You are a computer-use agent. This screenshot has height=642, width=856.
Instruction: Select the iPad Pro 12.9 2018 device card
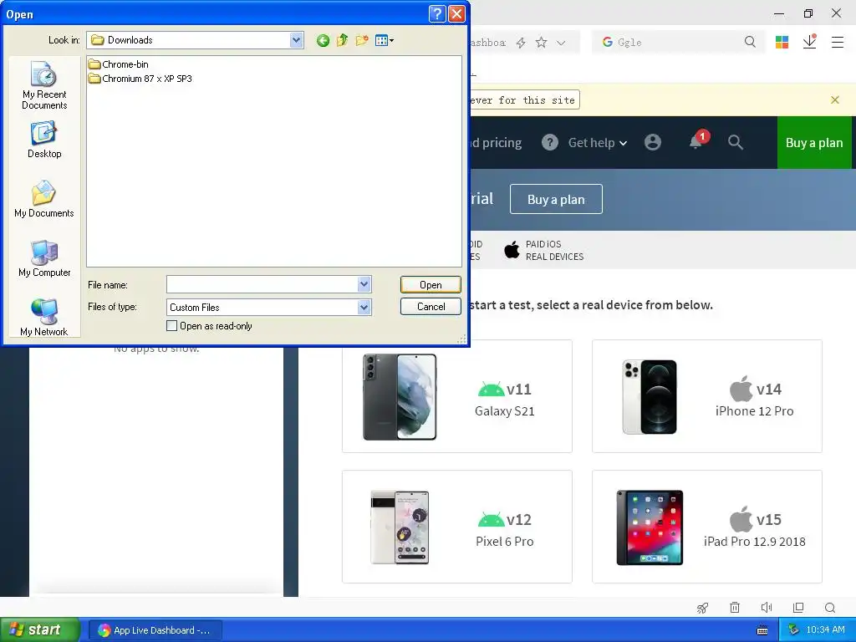pyautogui.click(x=707, y=527)
